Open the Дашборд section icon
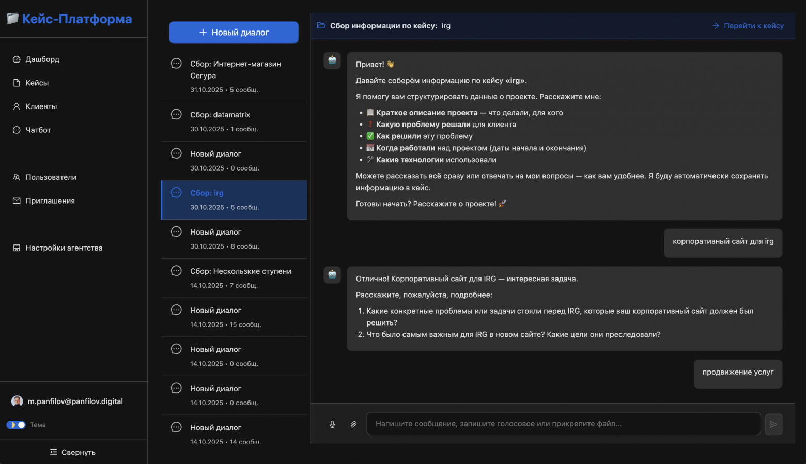This screenshot has height=464, width=806. tap(17, 59)
